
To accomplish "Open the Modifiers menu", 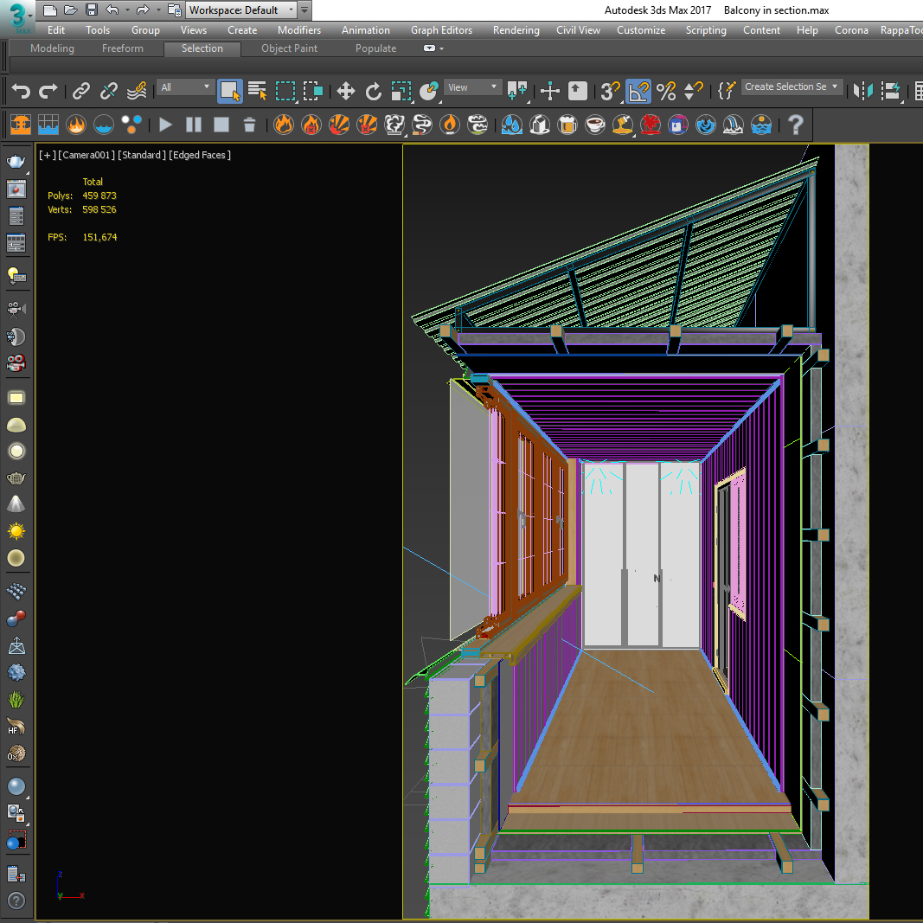I will pos(298,30).
